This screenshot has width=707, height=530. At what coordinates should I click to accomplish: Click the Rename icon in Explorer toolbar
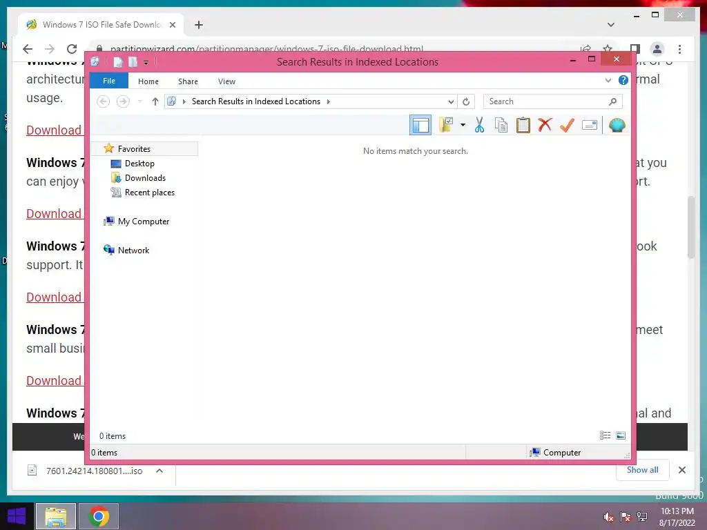590,125
